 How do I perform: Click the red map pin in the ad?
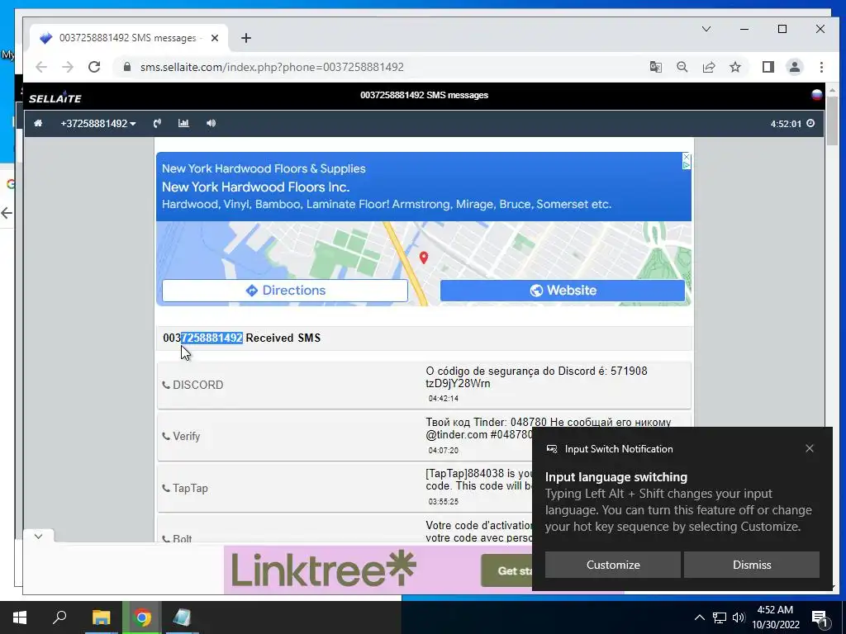pos(424,258)
